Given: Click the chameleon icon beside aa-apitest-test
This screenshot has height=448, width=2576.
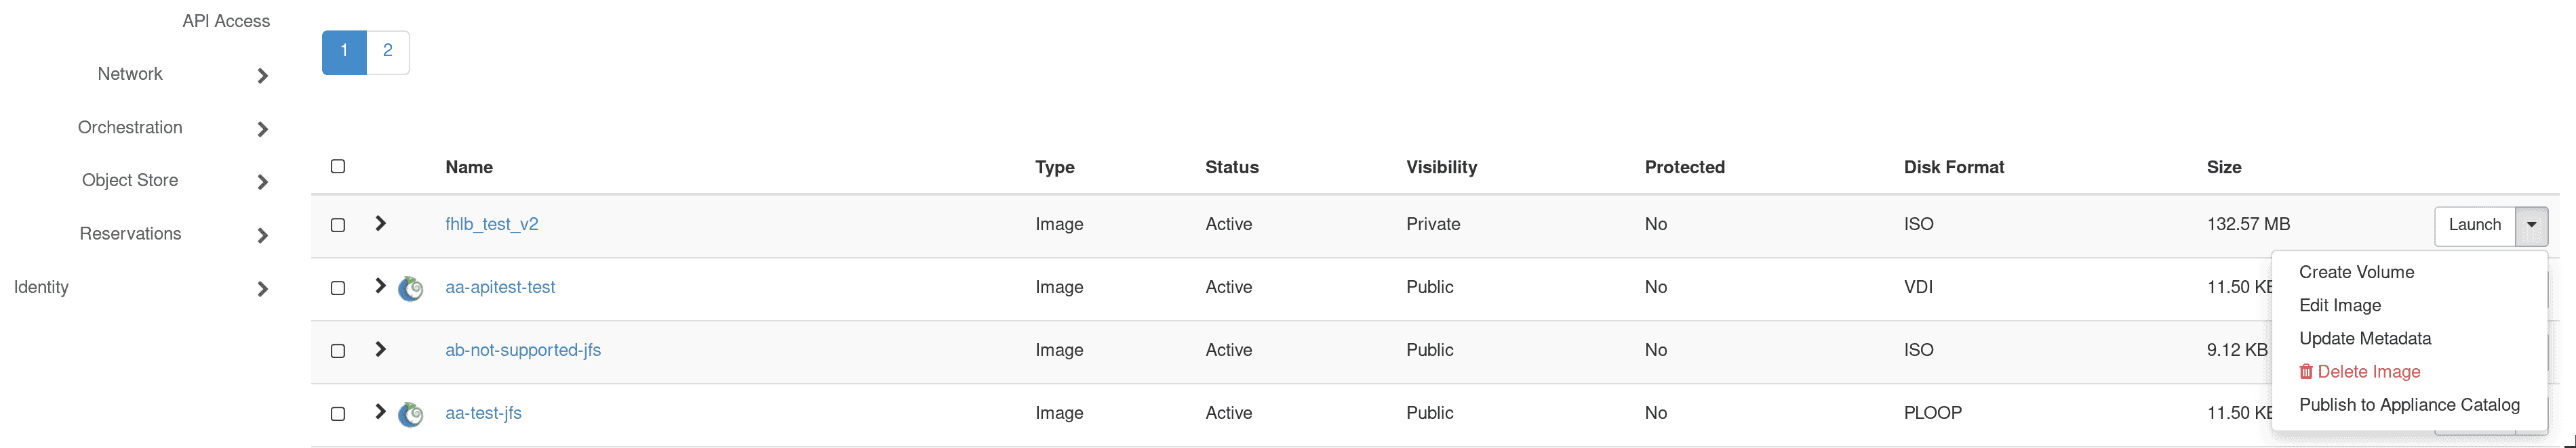Looking at the screenshot, I should pyautogui.click(x=411, y=288).
